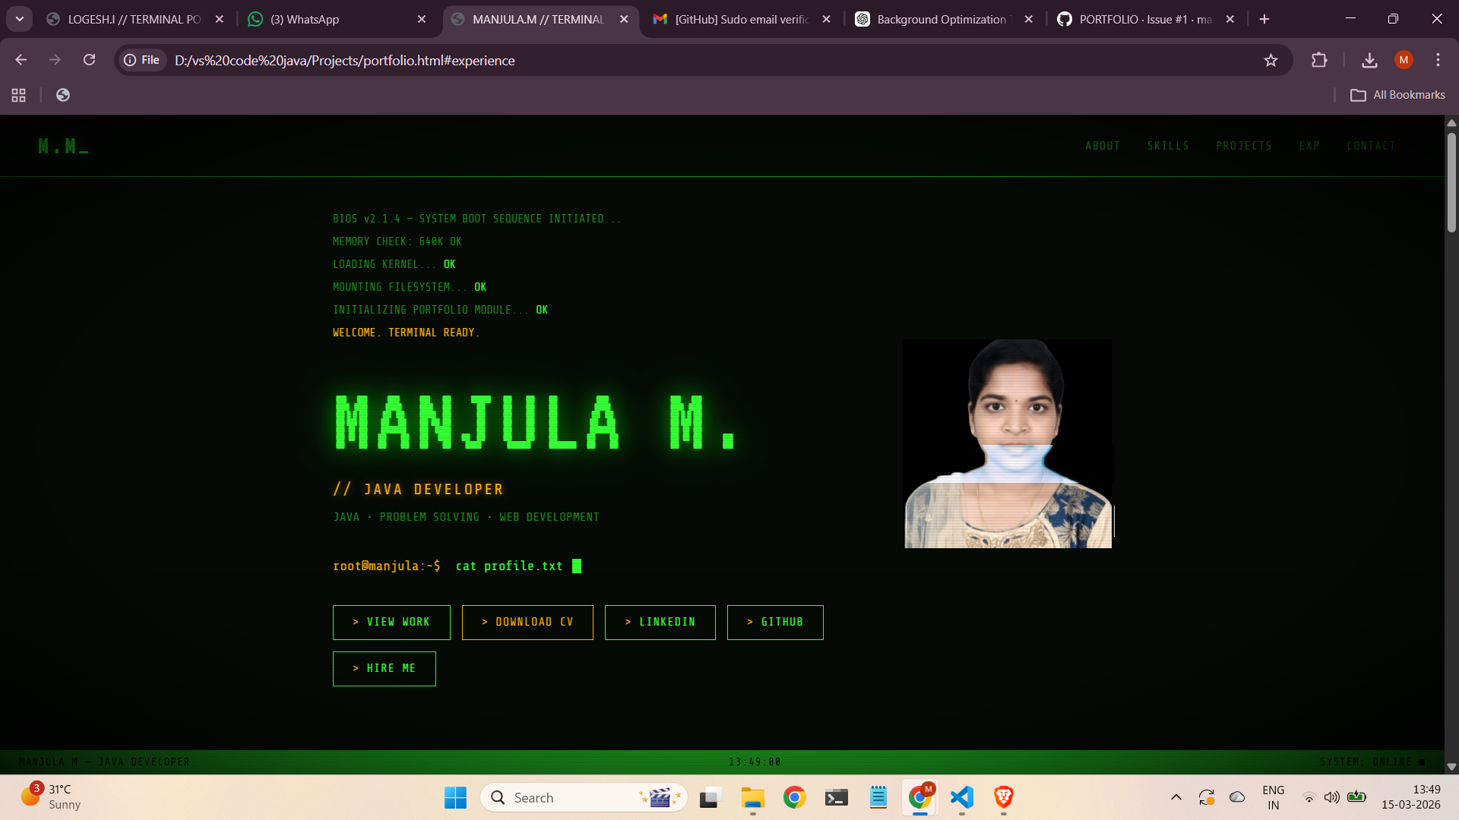Open the LINKEDIN button
1459x820 pixels.
[660, 623]
